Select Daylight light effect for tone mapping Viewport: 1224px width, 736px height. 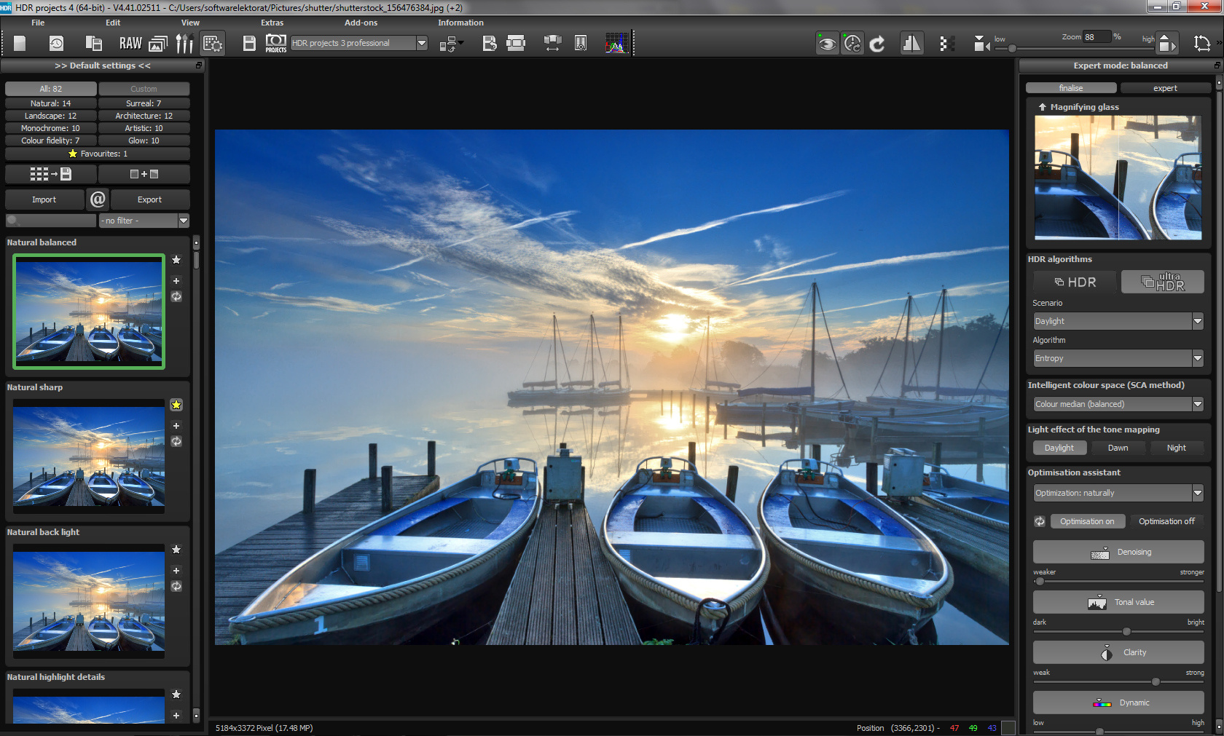click(1059, 448)
